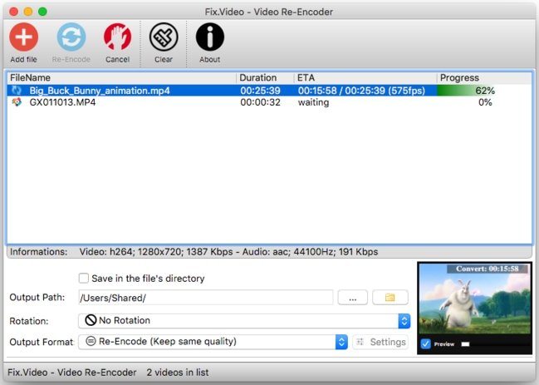Click the Clear toolbar label
Screen dimensions: 539x385
(164, 60)
